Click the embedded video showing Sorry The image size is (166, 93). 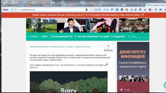point(68,82)
